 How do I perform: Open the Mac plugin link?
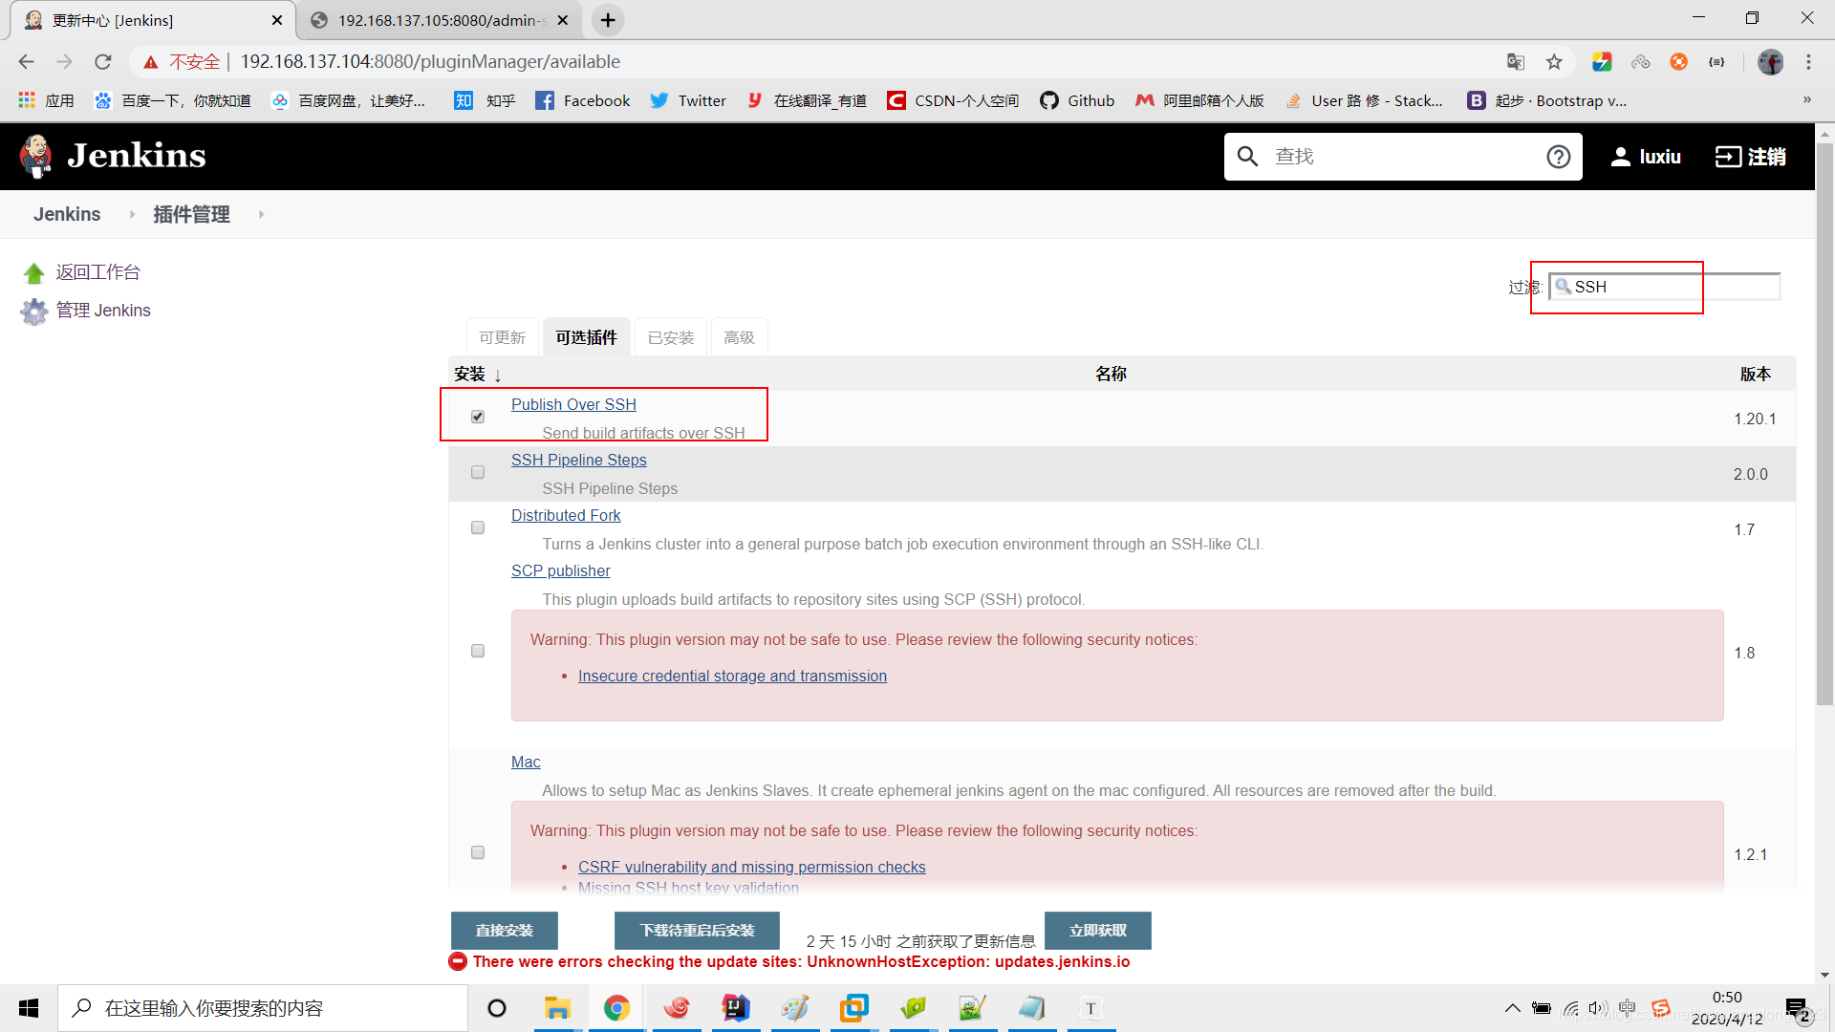pyautogui.click(x=526, y=763)
